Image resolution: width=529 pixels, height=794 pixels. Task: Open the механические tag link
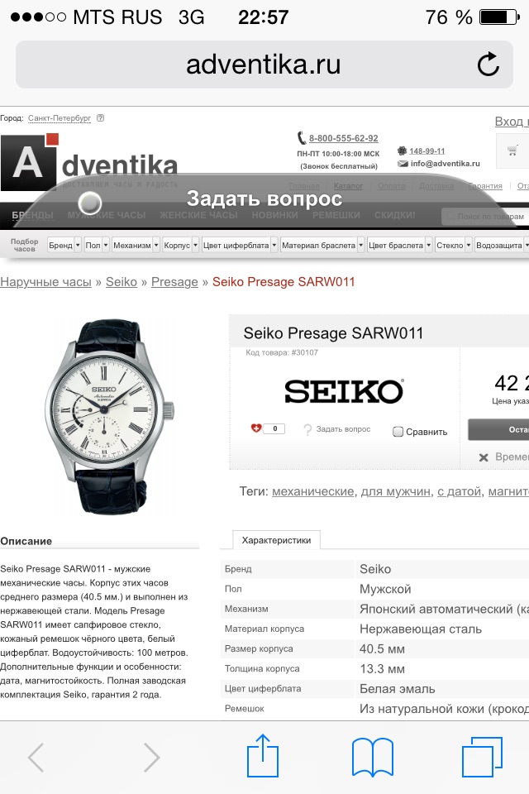(x=312, y=491)
